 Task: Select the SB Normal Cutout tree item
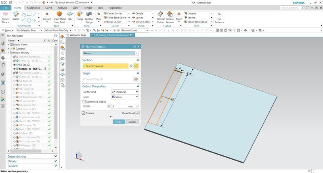(30, 73)
